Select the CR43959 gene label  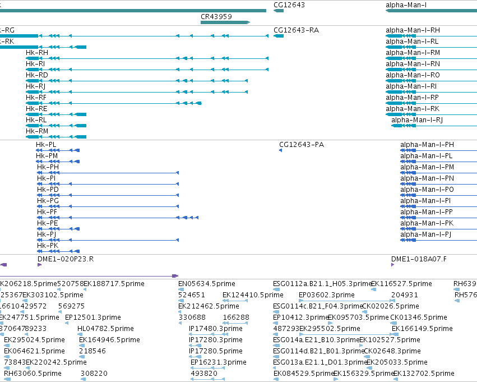click(x=216, y=17)
